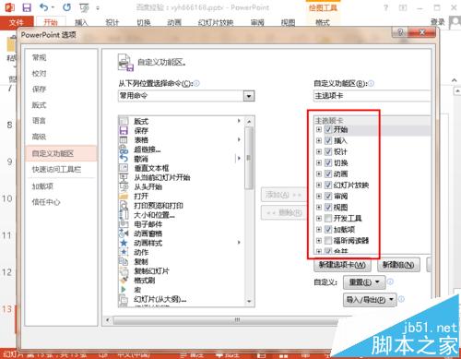461x359 pixels.
Task: Click the Redo icon in the title bar
Action: 66,7
